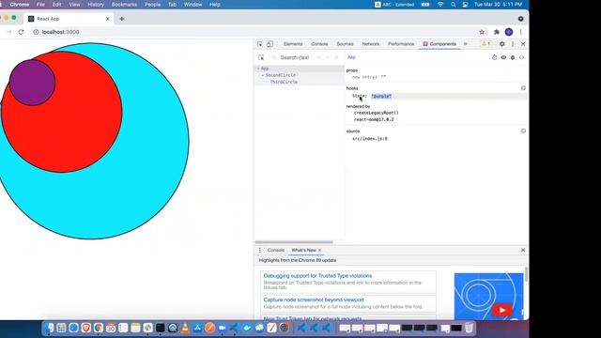Screen dimensions: 601x338
Task: Open the drawer kebab menu beside Console
Action: (x=259, y=251)
